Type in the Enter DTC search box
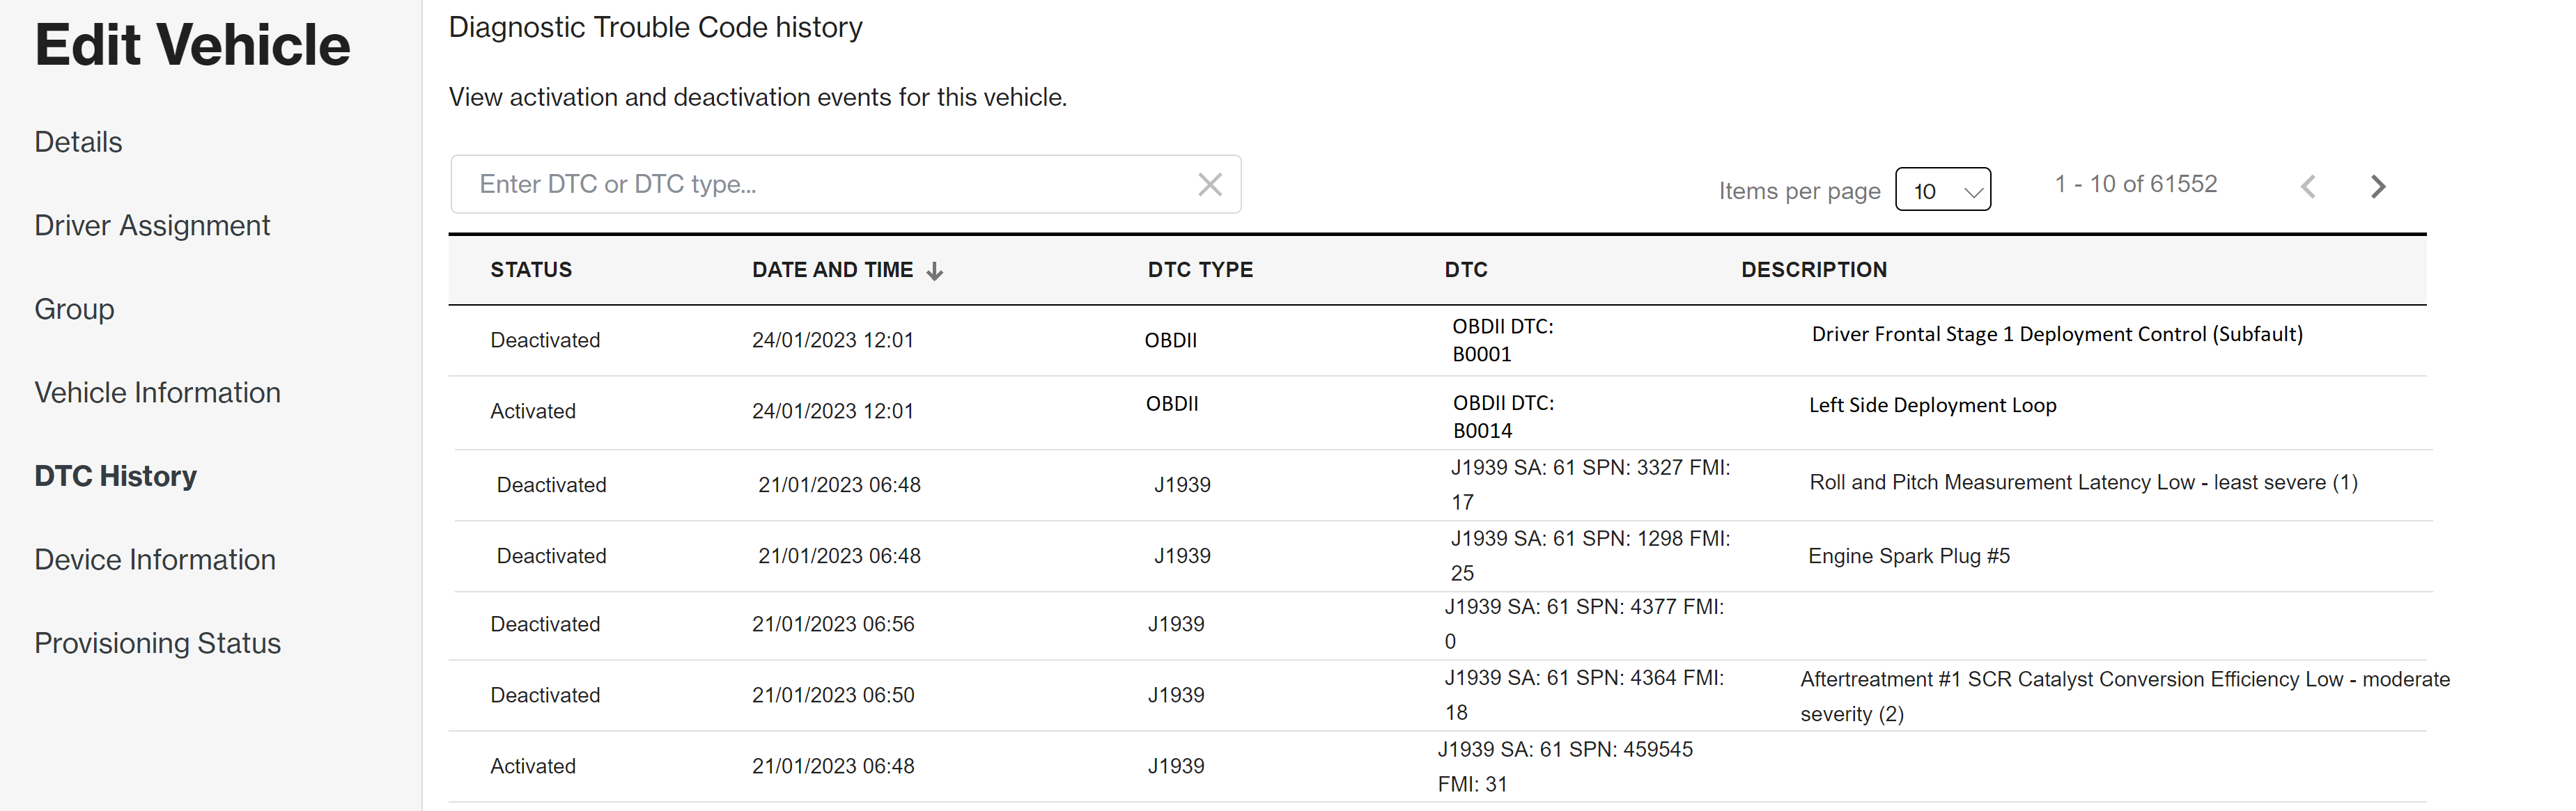The width and height of the screenshot is (2576, 811). pyautogui.click(x=820, y=184)
